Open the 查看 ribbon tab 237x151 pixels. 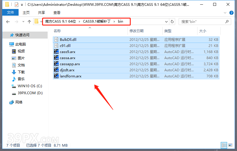click(x=57, y=12)
